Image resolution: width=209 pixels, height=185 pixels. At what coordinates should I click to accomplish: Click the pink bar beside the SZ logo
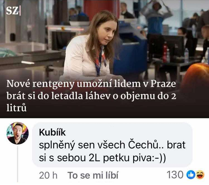(20, 11)
